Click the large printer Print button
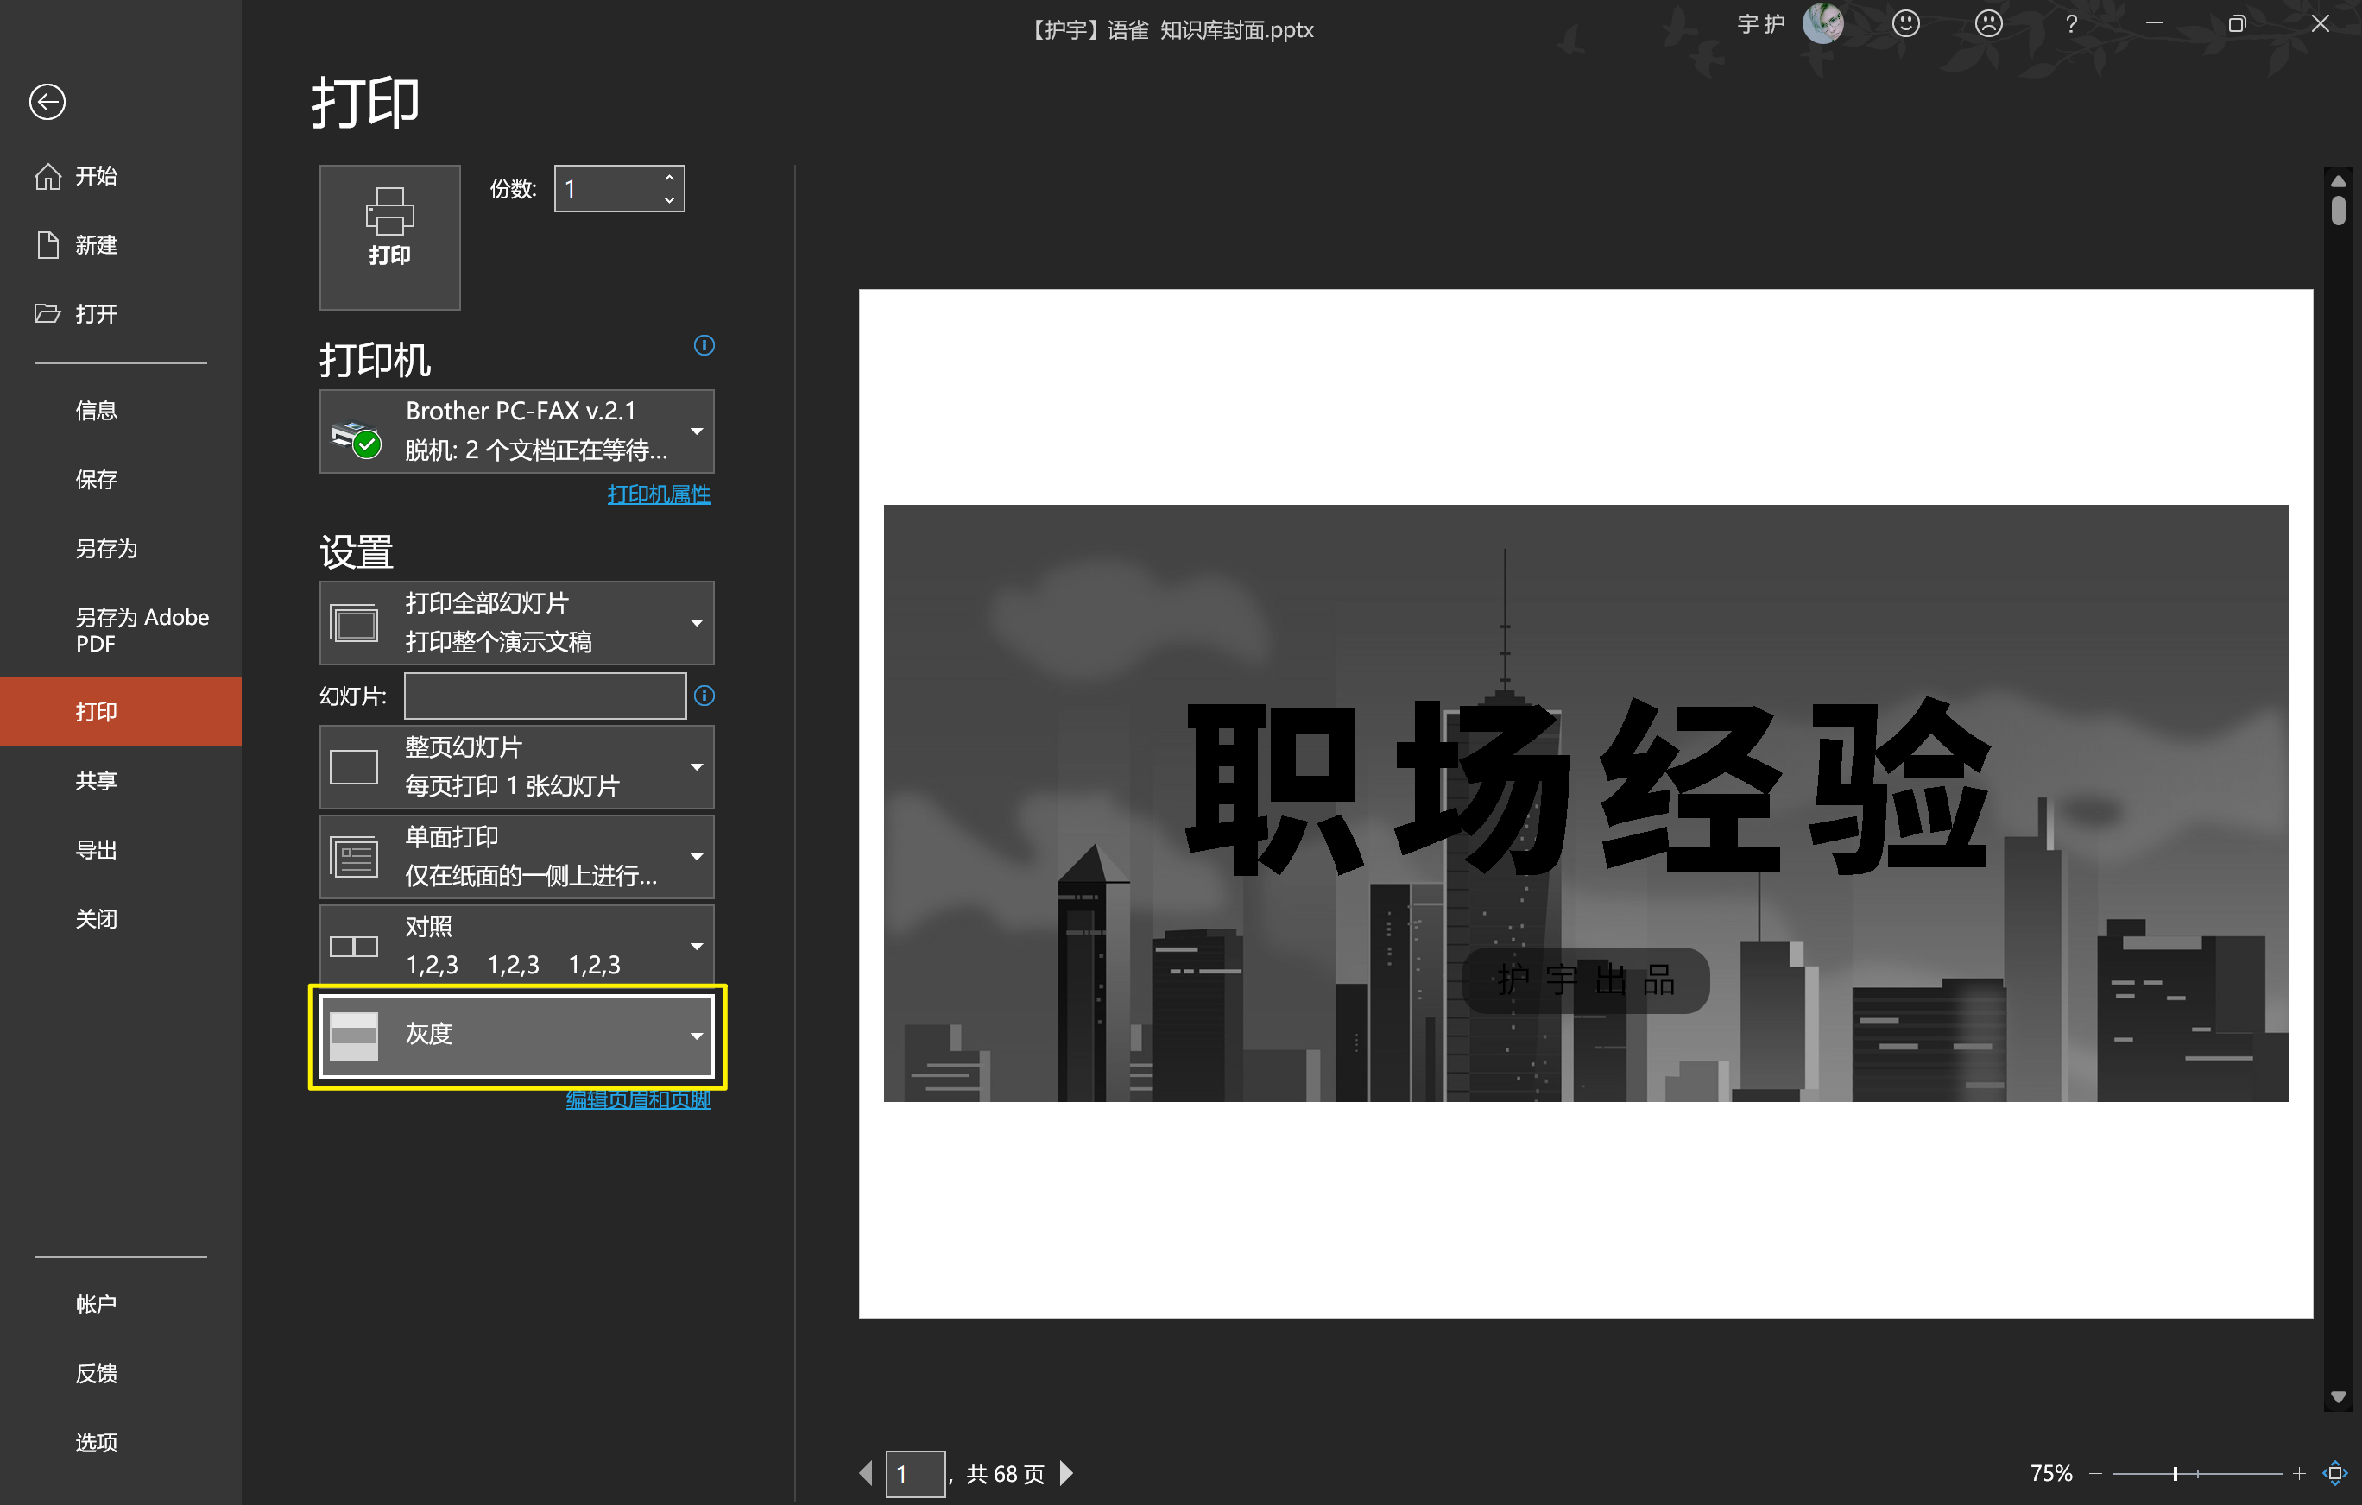This screenshot has width=2362, height=1505. [389, 236]
